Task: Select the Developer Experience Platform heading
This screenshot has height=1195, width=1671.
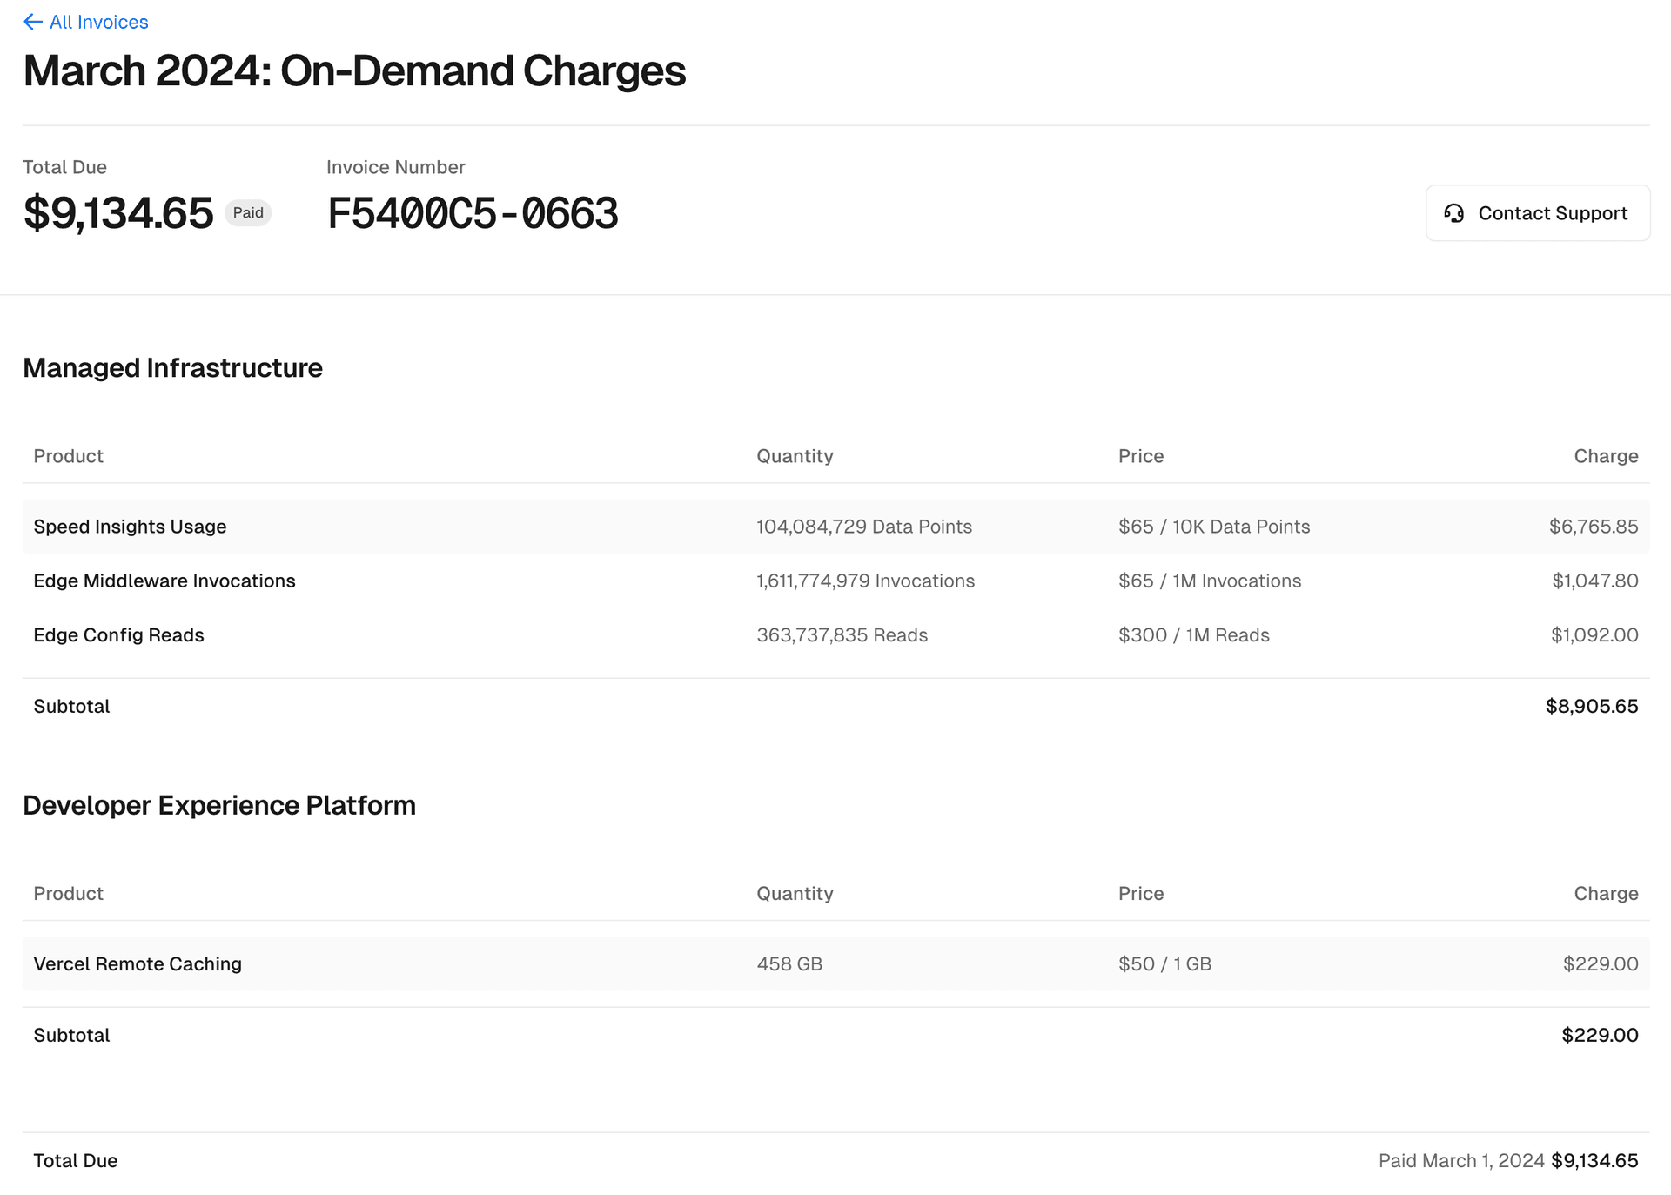Action: pyautogui.click(x=219, y=805)
